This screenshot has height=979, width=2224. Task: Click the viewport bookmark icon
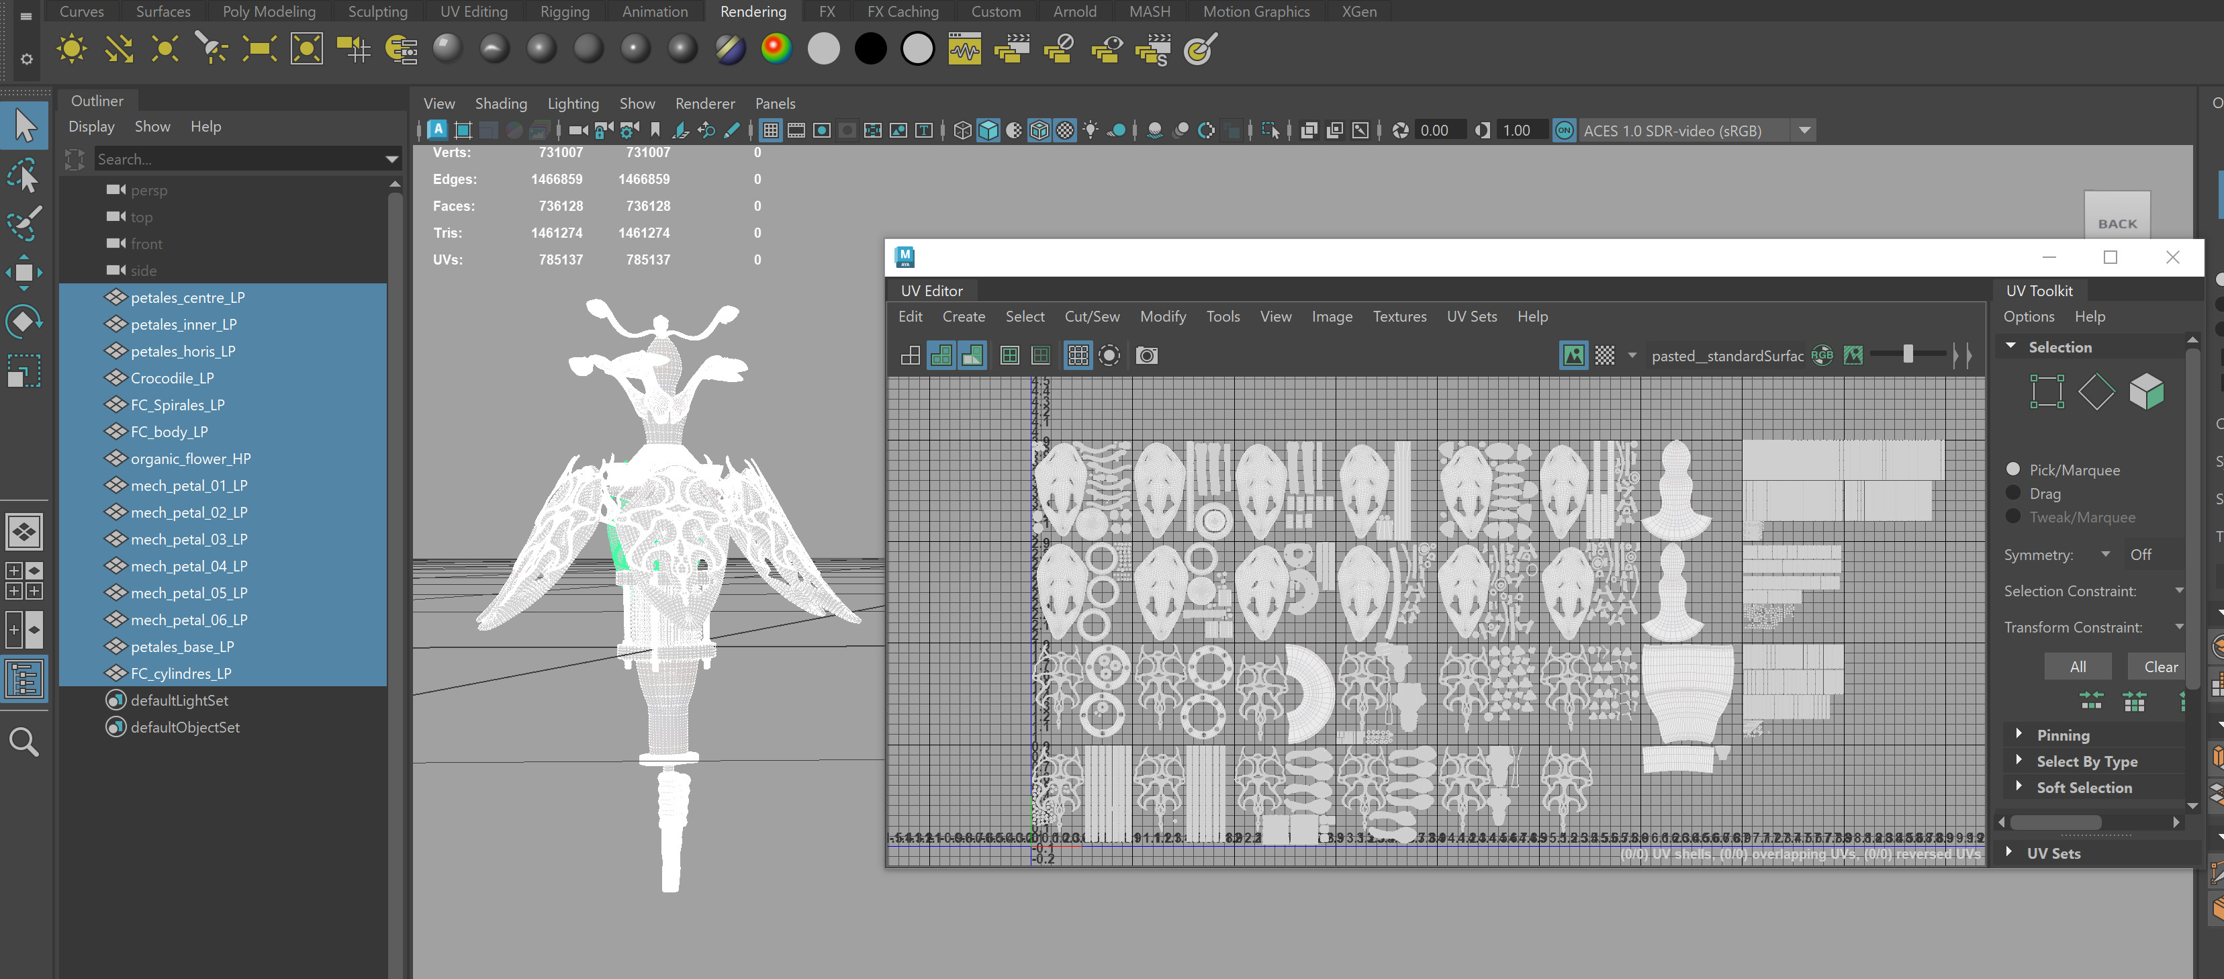pyautogui.click(x=655, y=130)
